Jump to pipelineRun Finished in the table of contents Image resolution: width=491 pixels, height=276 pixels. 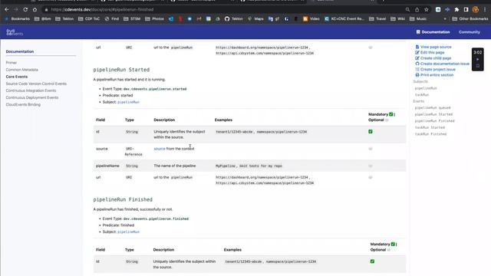pos(435,121)
